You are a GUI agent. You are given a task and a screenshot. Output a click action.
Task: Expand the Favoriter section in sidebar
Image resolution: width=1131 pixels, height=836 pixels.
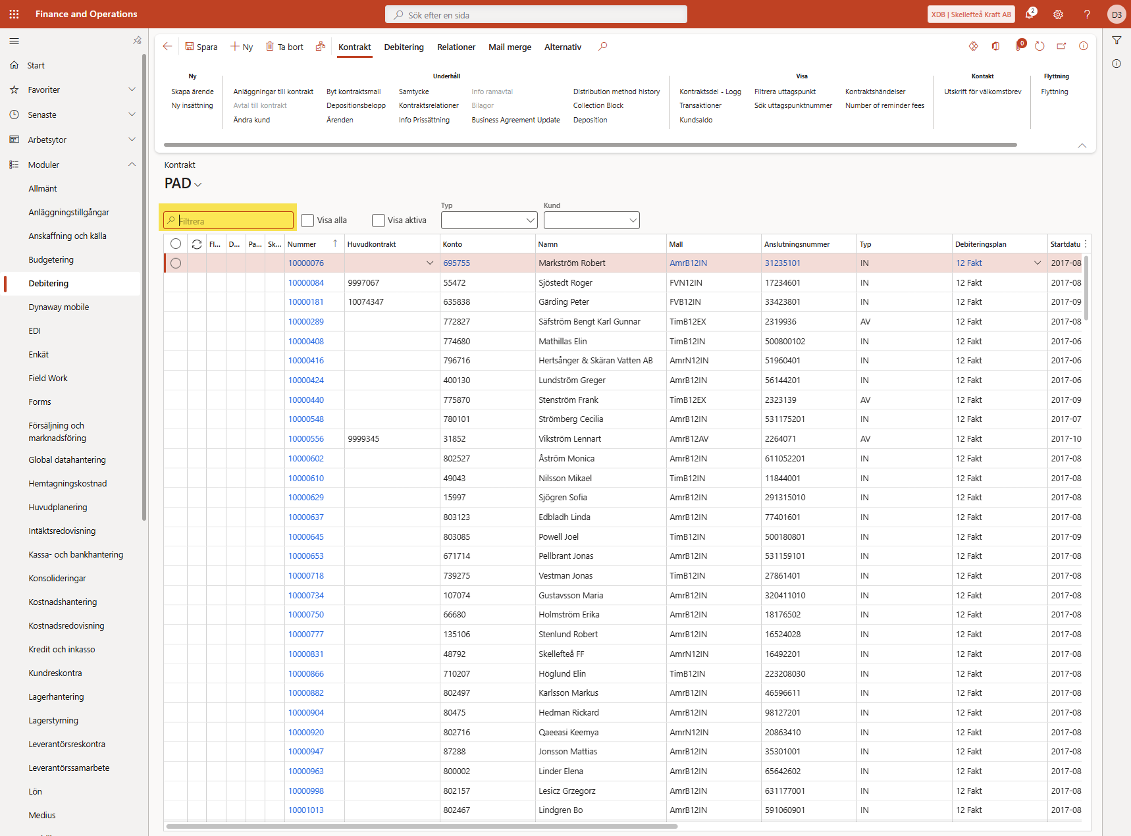tap(132, 90)
